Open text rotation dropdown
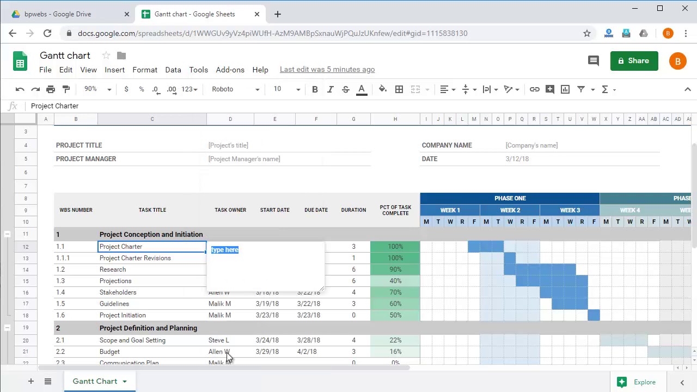The width and height of the screenshot is (697, 392). 511,89
